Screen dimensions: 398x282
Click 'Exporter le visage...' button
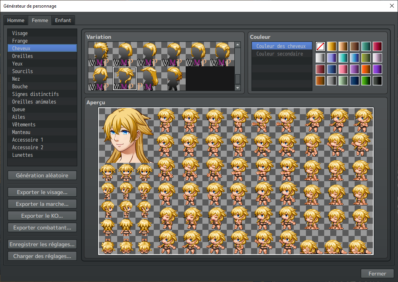click(42, 192)
